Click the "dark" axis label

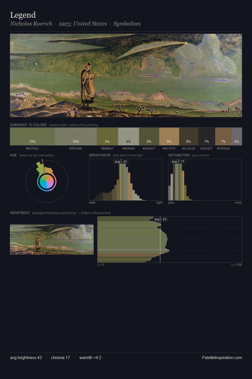92,203
